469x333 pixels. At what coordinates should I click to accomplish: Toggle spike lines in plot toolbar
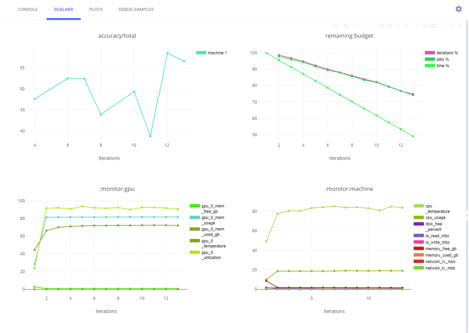pos(416,26)
